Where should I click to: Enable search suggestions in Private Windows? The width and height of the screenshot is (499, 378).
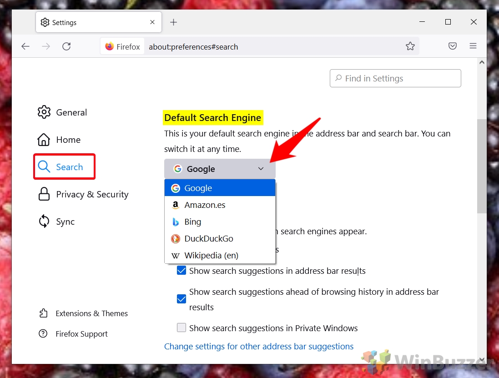[x=181, y=328]
